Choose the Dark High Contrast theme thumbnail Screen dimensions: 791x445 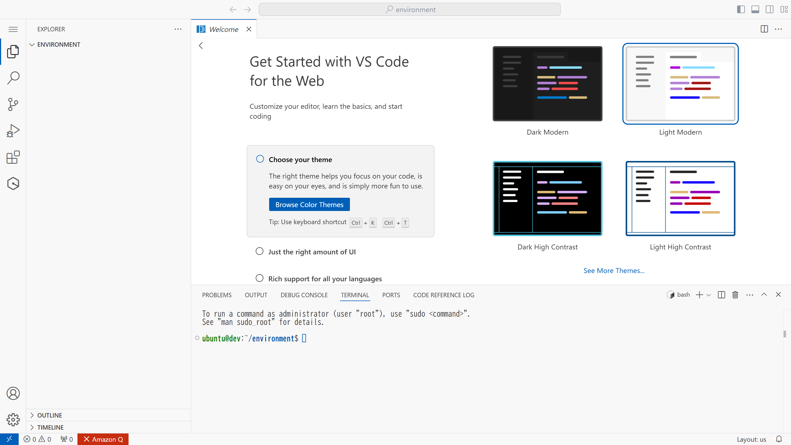(x=547, y=199)
